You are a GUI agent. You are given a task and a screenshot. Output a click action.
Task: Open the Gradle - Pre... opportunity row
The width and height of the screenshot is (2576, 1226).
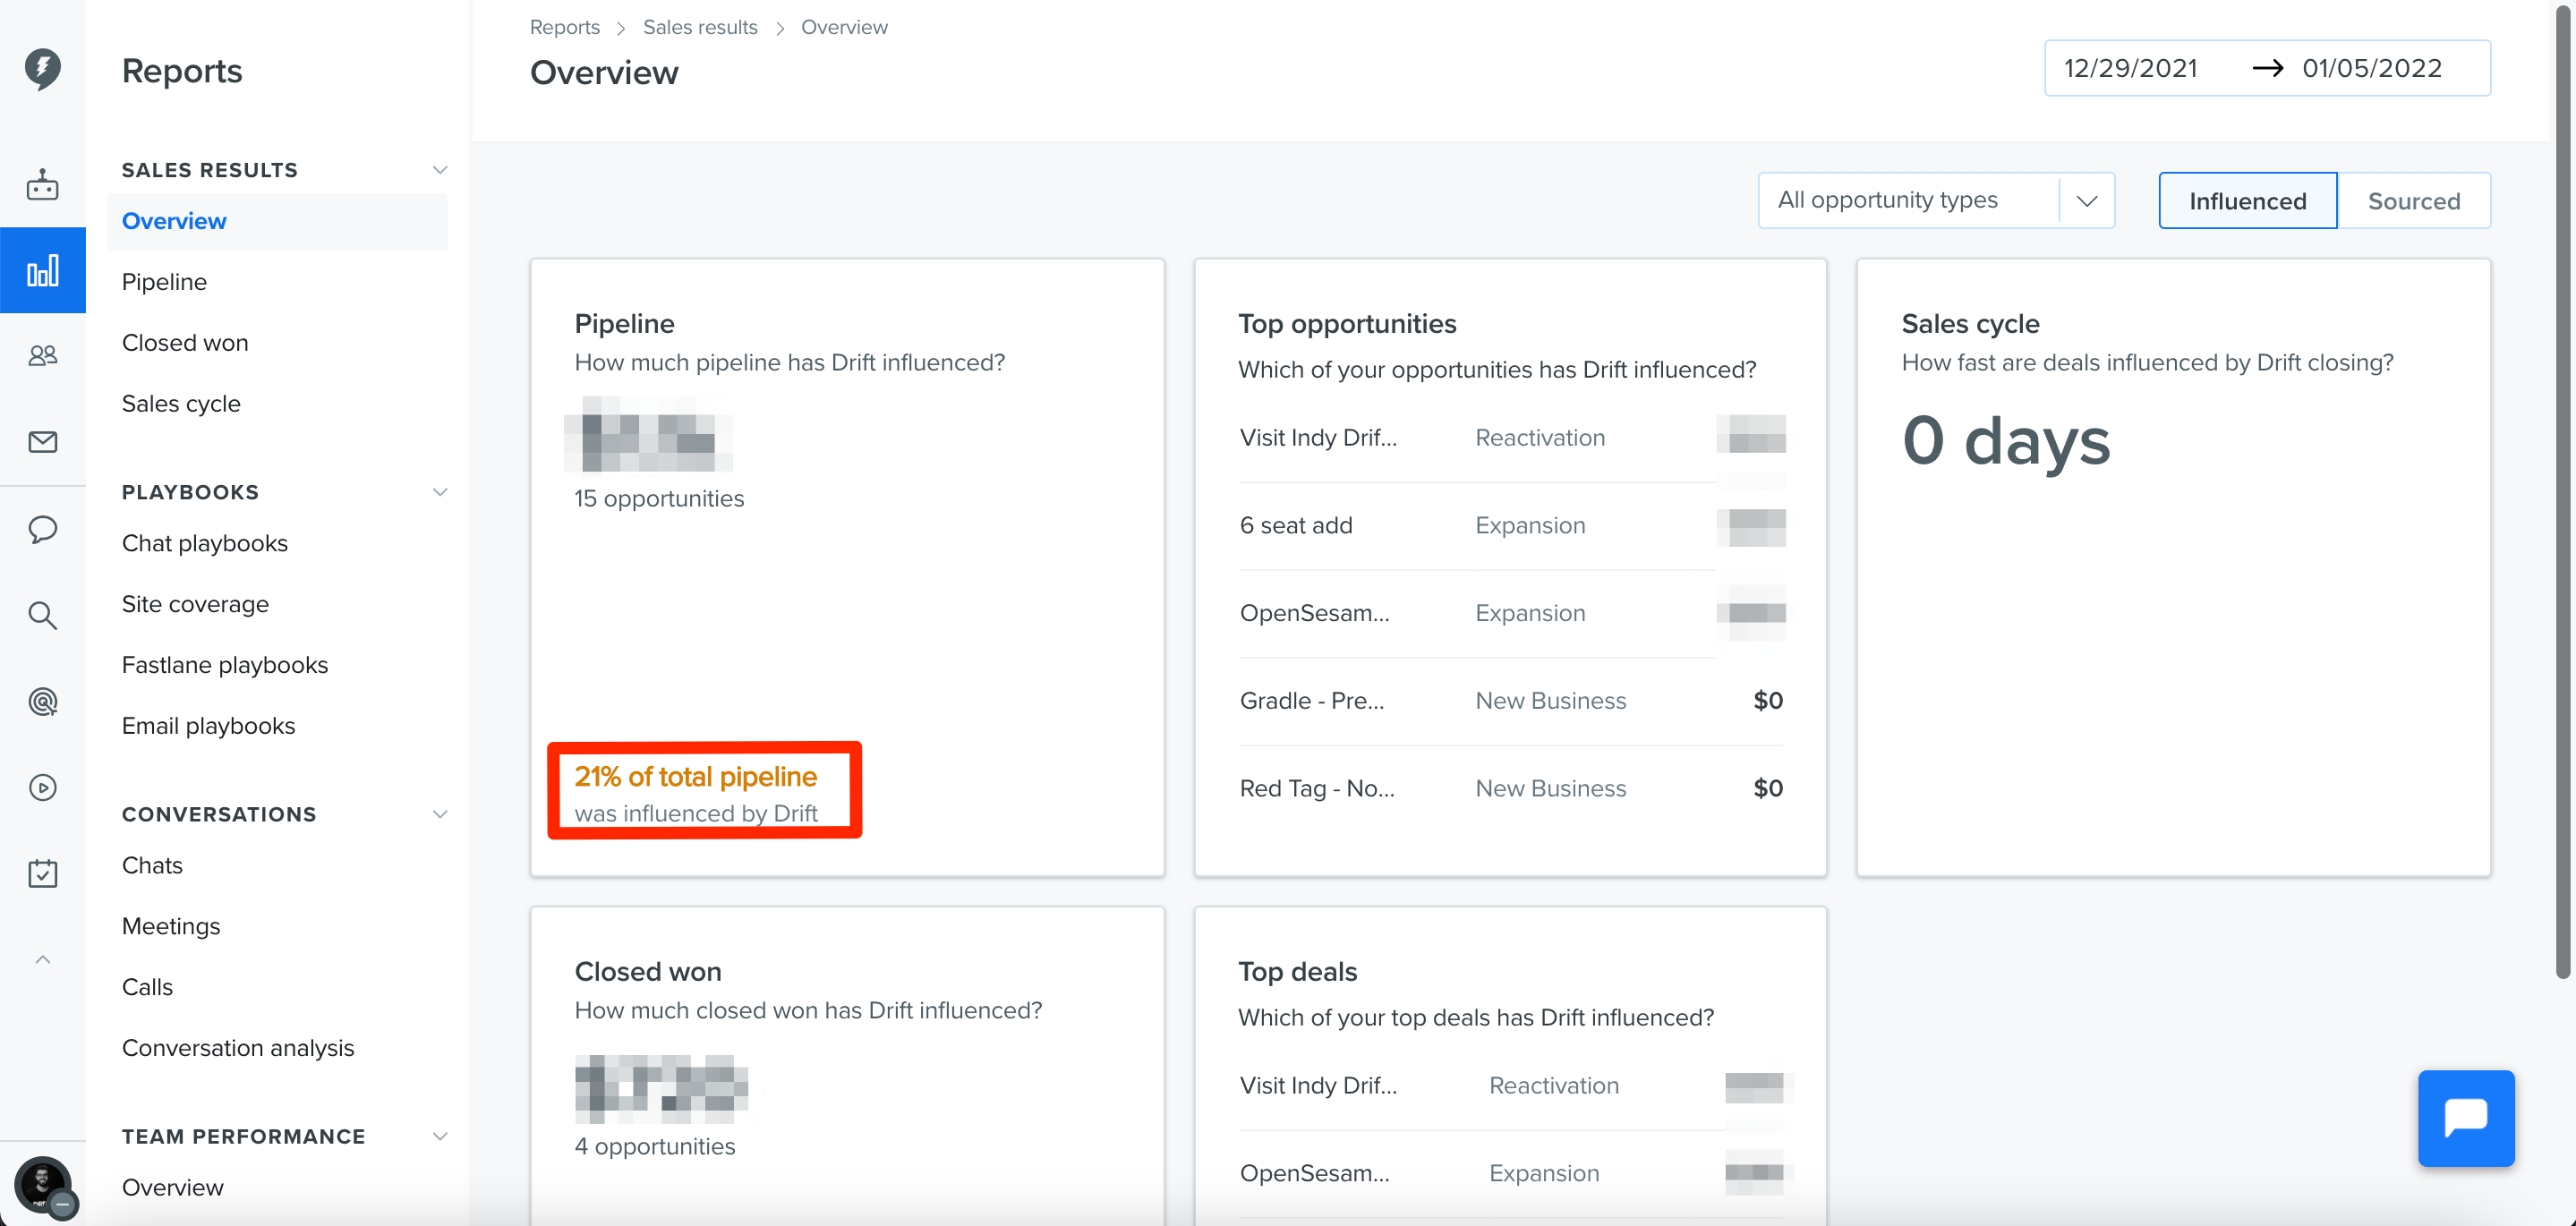coord(1511,701)
